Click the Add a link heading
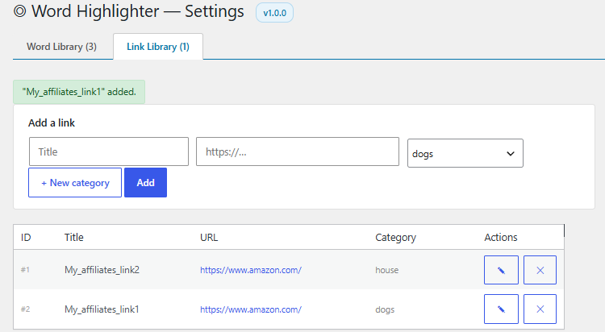605x332 pixels. [52, 123]
